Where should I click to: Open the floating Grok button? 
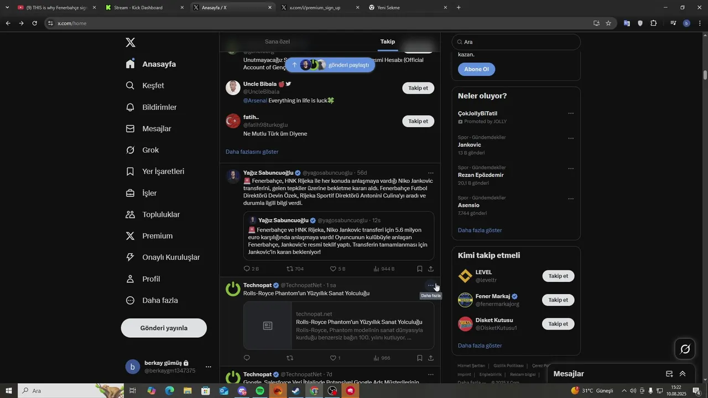click(685, 349)
